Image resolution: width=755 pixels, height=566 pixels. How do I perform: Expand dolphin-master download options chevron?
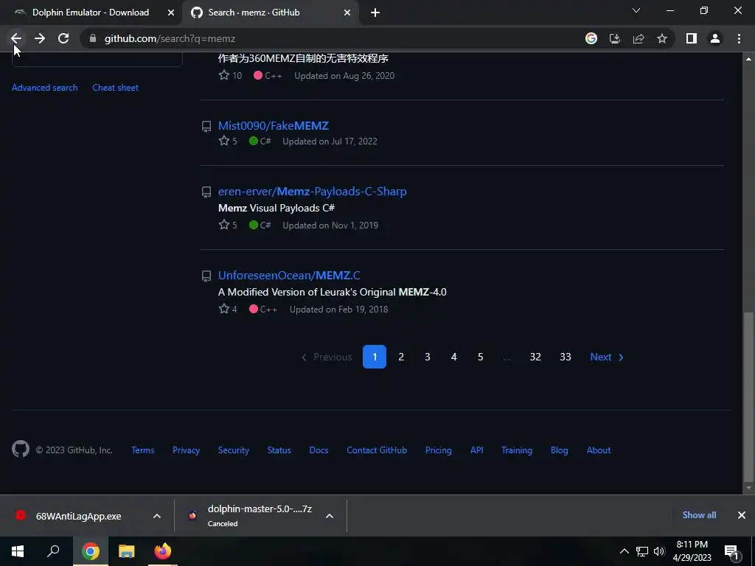(330, 516)
